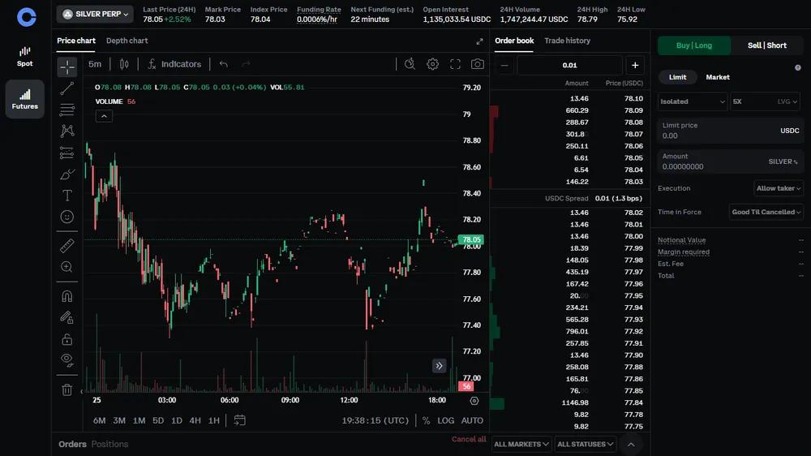Screen dimensions: 811x456
Task: Take a chart snapshot with camera icon
Action: pos(478,64)
